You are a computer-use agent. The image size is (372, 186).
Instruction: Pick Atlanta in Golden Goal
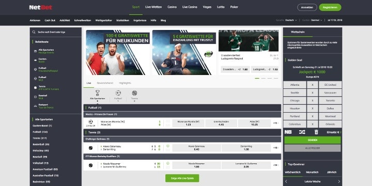(295, 85)
